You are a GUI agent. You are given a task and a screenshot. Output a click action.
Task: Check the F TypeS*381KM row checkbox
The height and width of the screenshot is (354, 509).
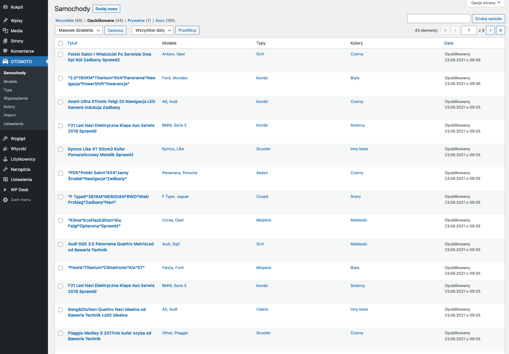(x=61, y=197)
